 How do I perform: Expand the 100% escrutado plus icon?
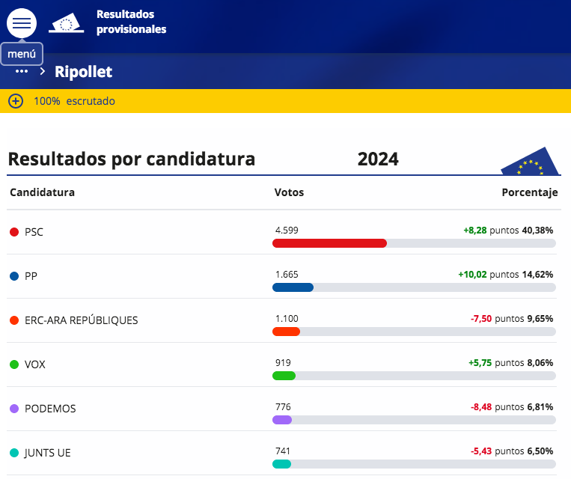[x=16, y=101]
